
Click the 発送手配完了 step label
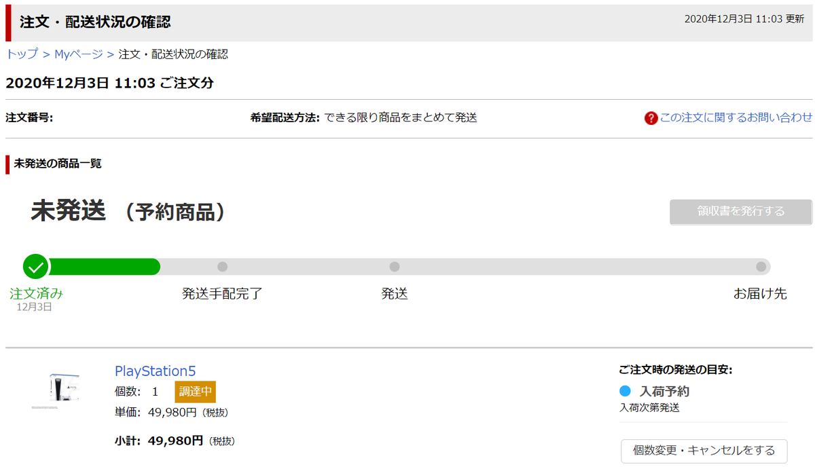pyautogui.click(x=222, y=294)
